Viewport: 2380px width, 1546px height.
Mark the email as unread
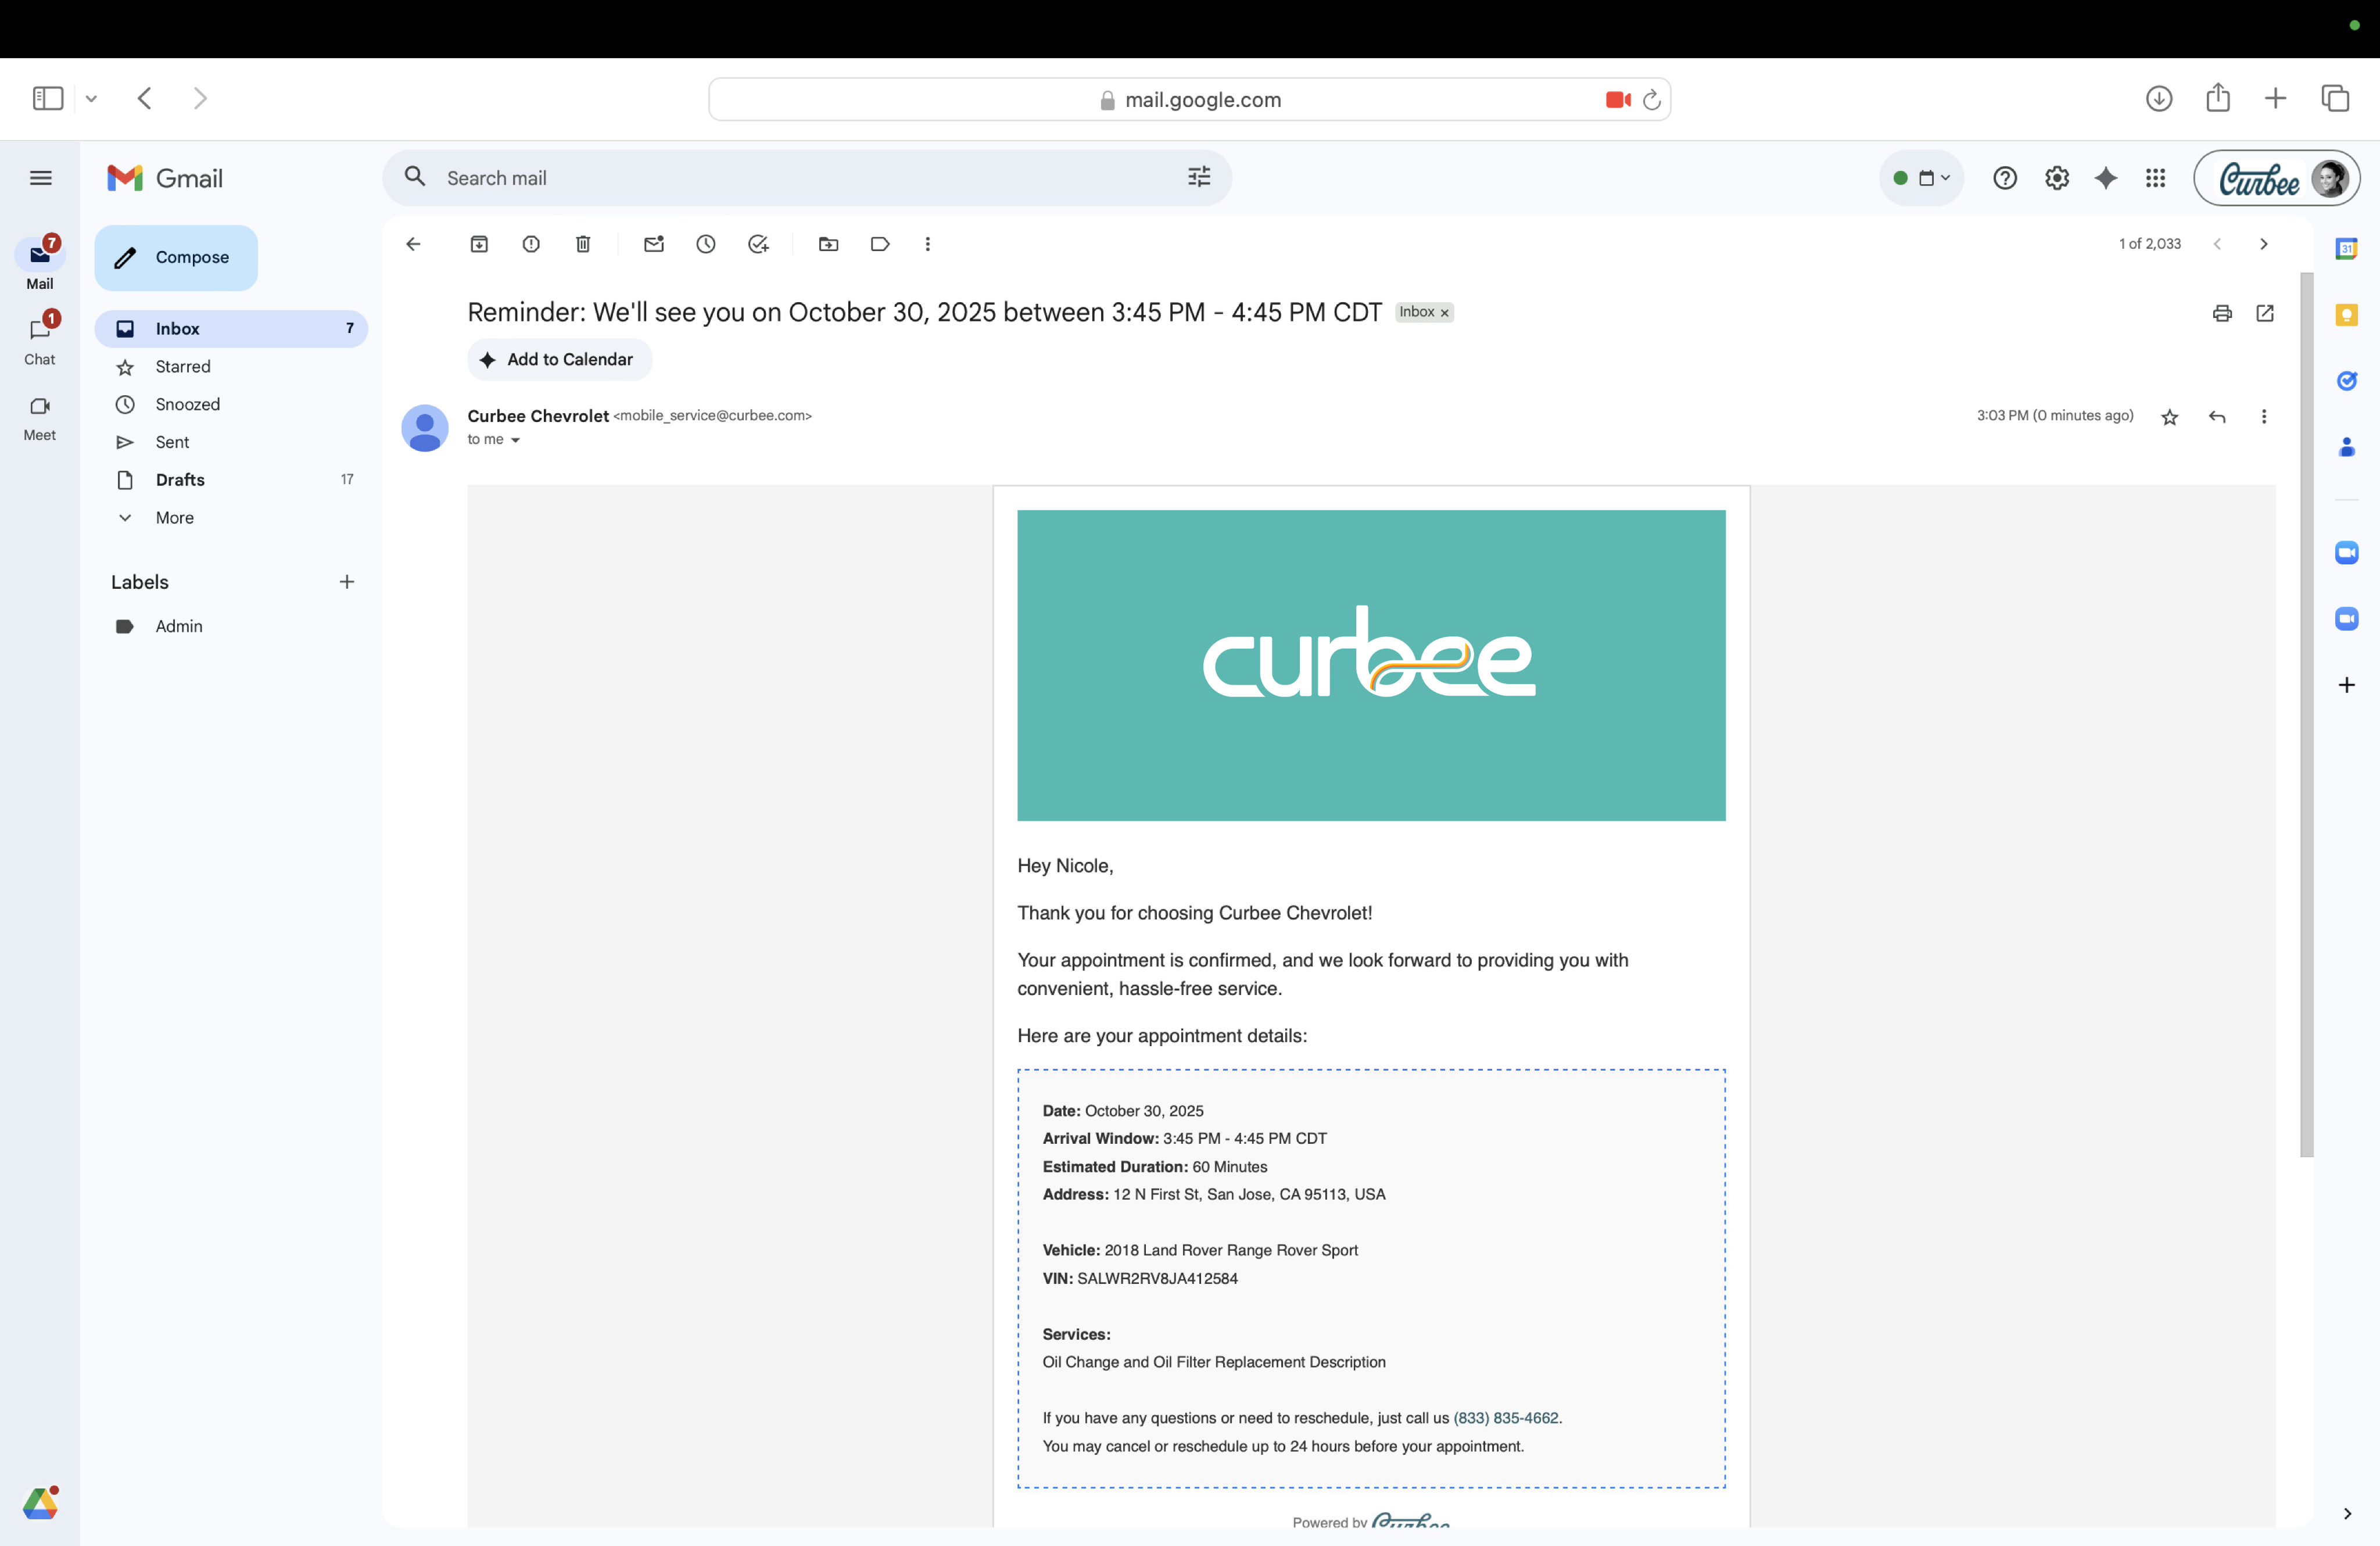tap(654, 244)
